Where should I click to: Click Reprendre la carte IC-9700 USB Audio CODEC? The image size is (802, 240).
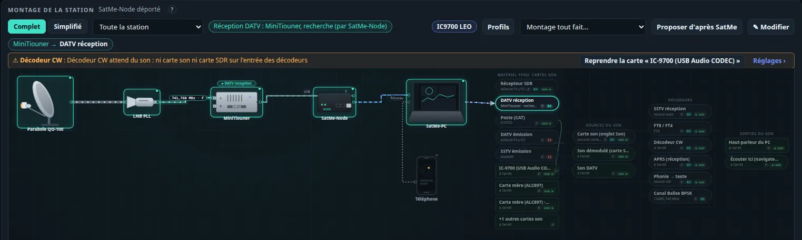[662, 60]
